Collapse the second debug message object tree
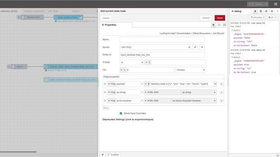 [233, 57]
